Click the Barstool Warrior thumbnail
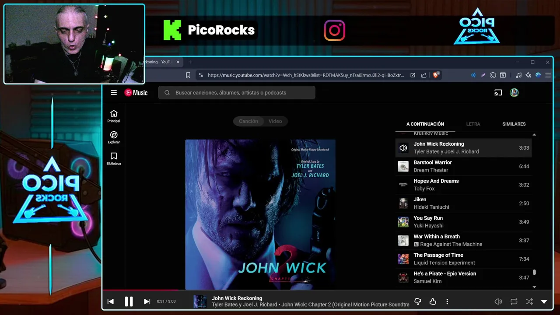560x315 pixels. point(403,166)
